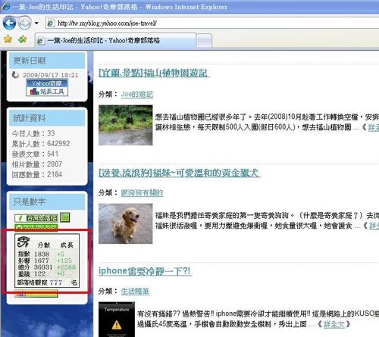Screen dimensions: 379x337
Task: Open article iphone需要冷靜一下?!
Action: pyautogui.click(x=146, y=271)
